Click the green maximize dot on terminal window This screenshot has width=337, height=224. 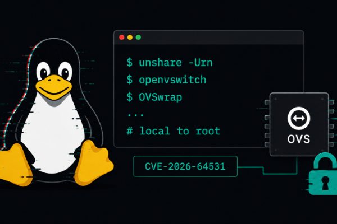pos(138,38)
